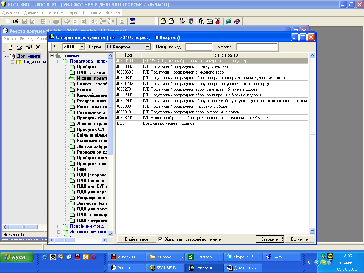This screenshot has height=273, width=364.
Task: Click the UK language indicator in tray
Action: [x=310, y=262]
